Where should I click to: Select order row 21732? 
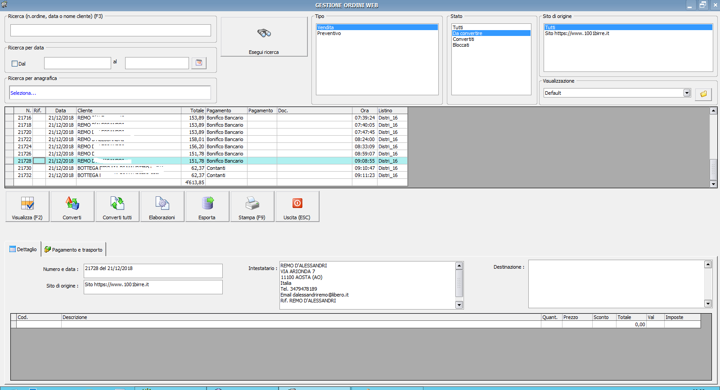tap(206, 175)
